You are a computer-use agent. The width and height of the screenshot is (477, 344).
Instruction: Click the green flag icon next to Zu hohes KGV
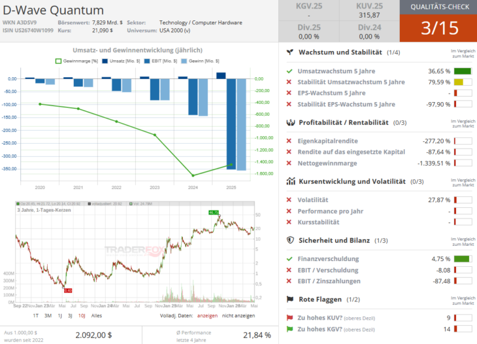click(x=289, y=329)
